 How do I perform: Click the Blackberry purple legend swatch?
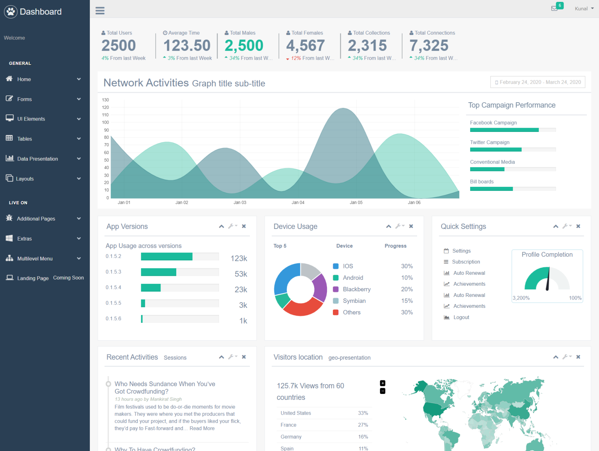tap(336, 289)
